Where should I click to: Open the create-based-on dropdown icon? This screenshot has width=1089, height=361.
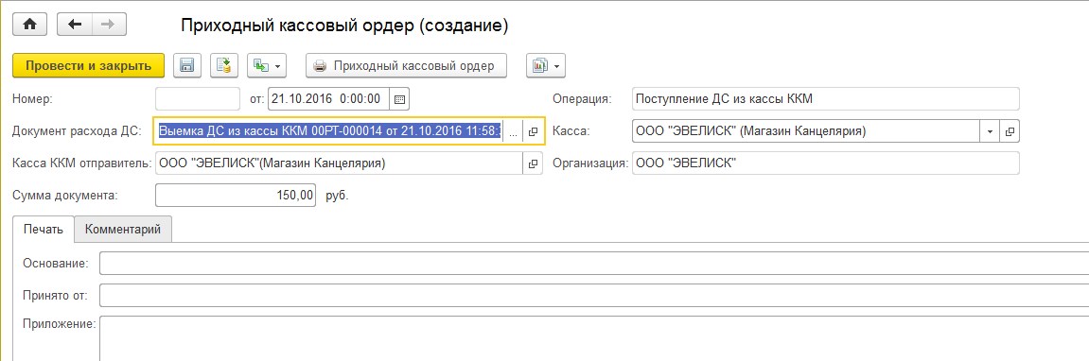tap(267, 66)
